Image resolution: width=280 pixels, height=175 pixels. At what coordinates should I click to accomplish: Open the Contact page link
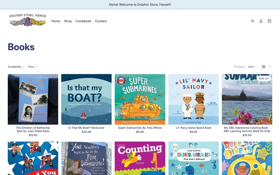coord(101,21)
